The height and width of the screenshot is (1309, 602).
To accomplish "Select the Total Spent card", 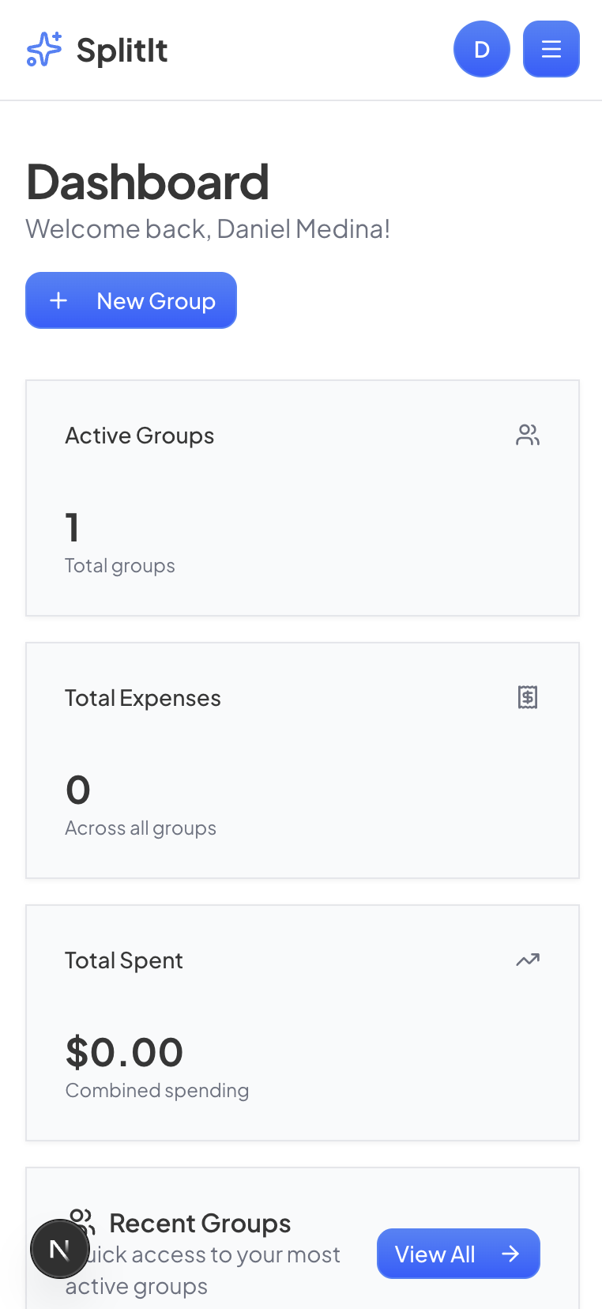I will coord(303,1023).
